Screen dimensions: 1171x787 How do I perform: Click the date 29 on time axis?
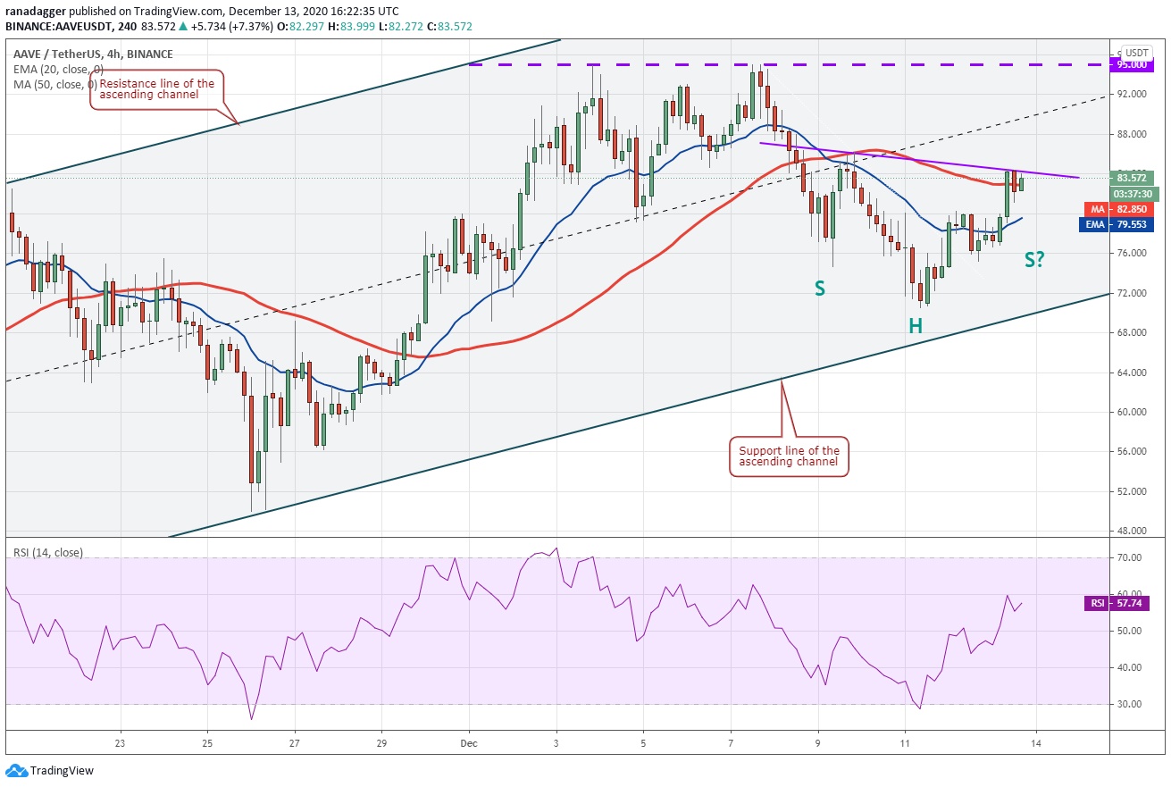[x=381, y=742]
